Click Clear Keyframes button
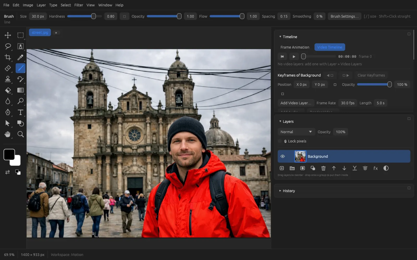The image size is (417, 260). click(x=371, y=75)
